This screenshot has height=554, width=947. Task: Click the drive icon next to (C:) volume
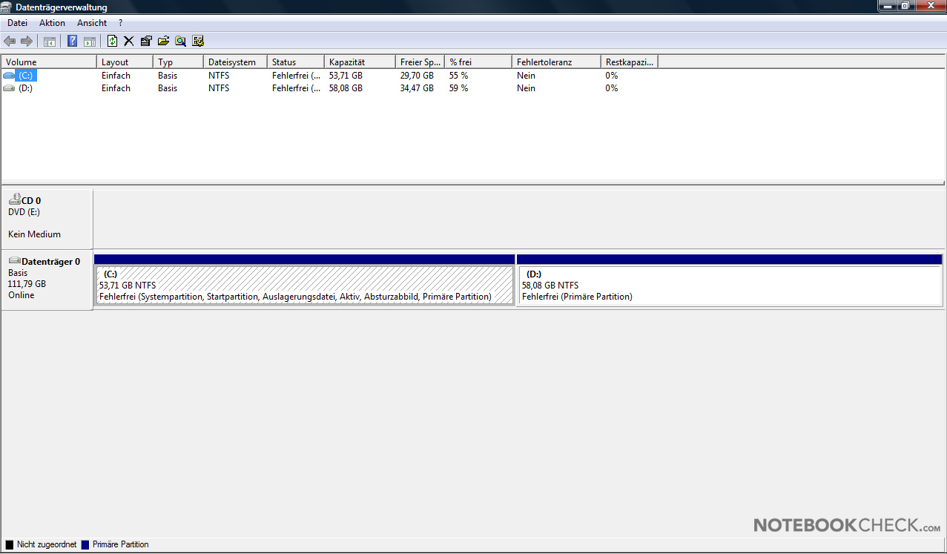click(9, 76)
